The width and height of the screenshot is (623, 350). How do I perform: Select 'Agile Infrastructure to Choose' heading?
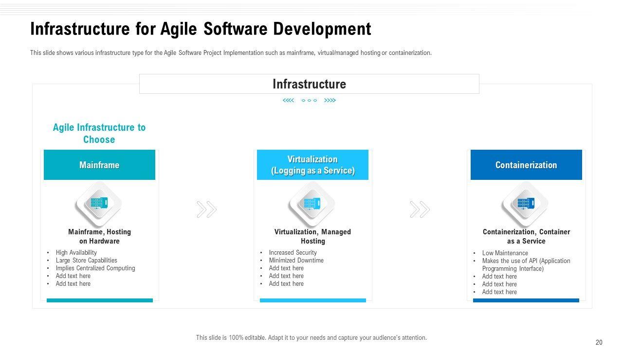(99, 133)
